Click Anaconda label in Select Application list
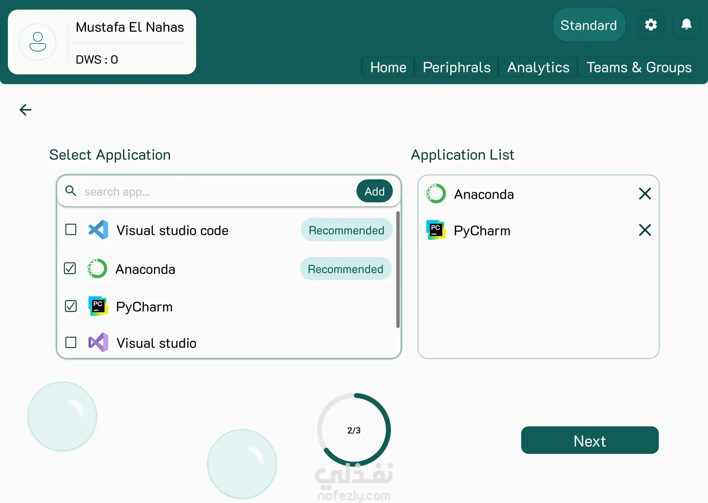This screenshot has width=708, height=503. [x=145, y=269]
